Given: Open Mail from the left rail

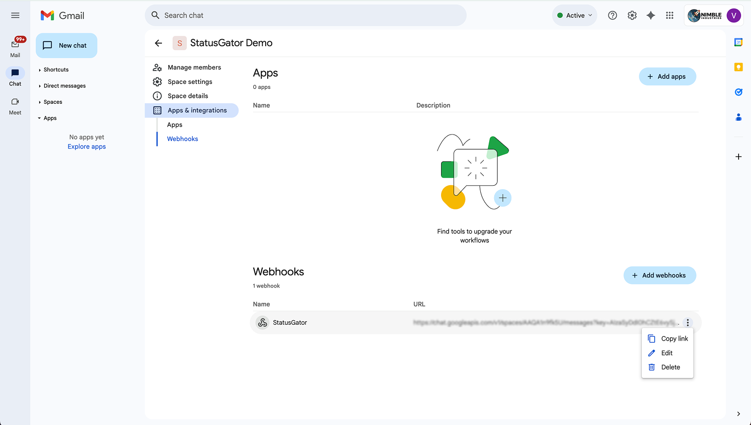Looking at the screenshot, I should [15, 48].
